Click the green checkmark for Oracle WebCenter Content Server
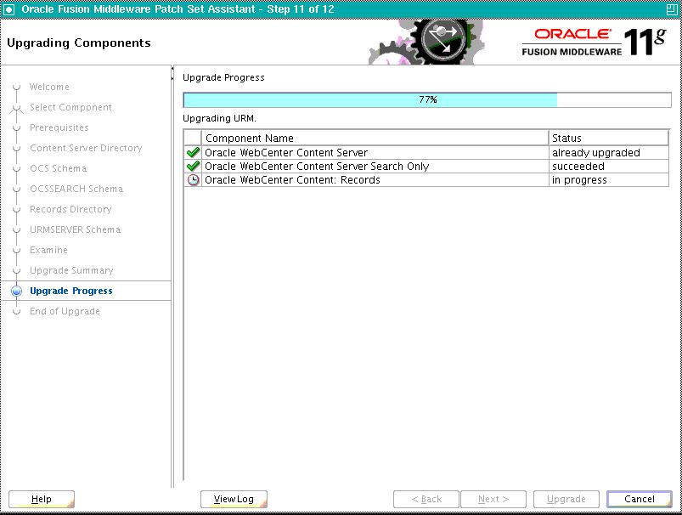This screenshot has height=515, width=682. [193, 152]
